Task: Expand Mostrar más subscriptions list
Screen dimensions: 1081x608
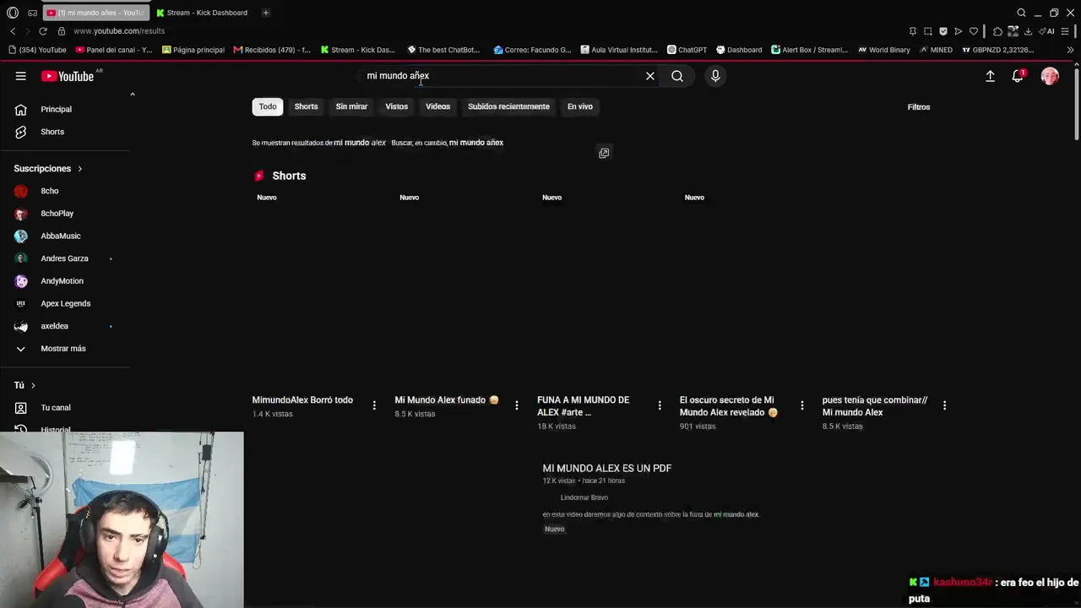Action: click(x=65, y=349)
